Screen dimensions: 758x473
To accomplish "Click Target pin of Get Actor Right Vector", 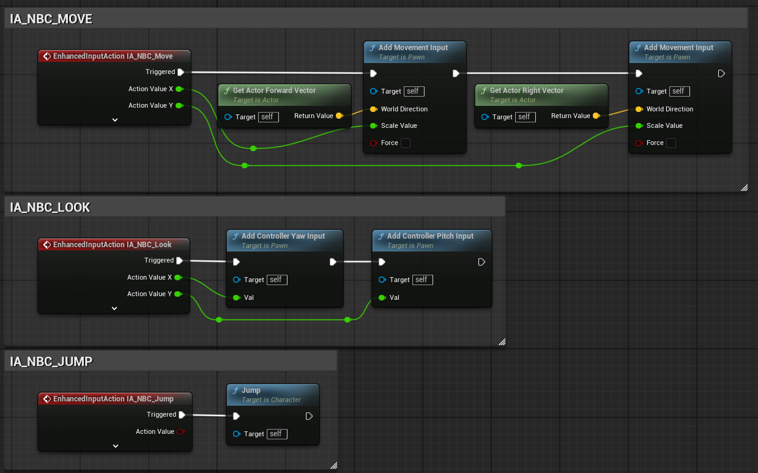I will click(485, 117).
